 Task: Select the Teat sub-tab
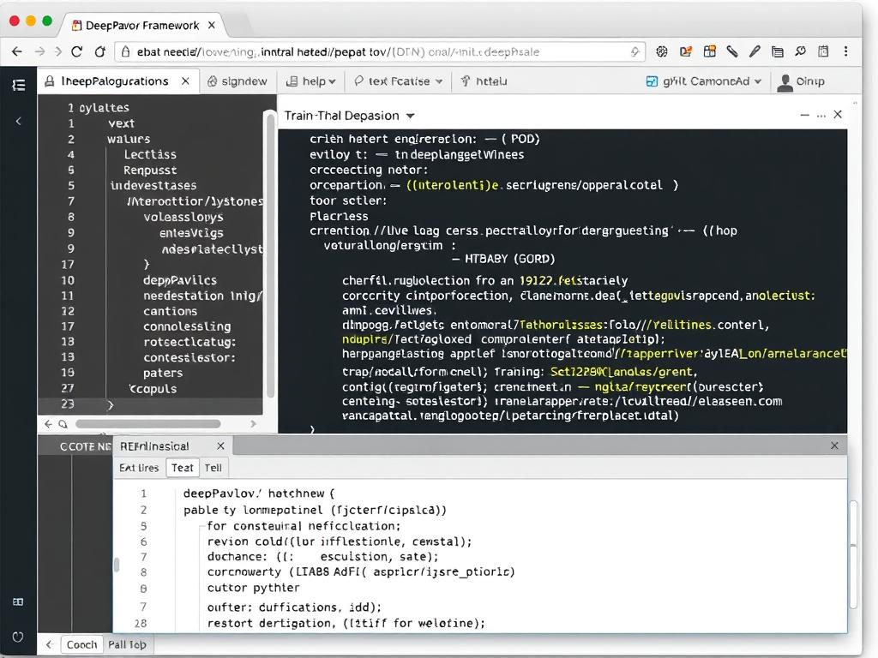[x=183, y=468]
